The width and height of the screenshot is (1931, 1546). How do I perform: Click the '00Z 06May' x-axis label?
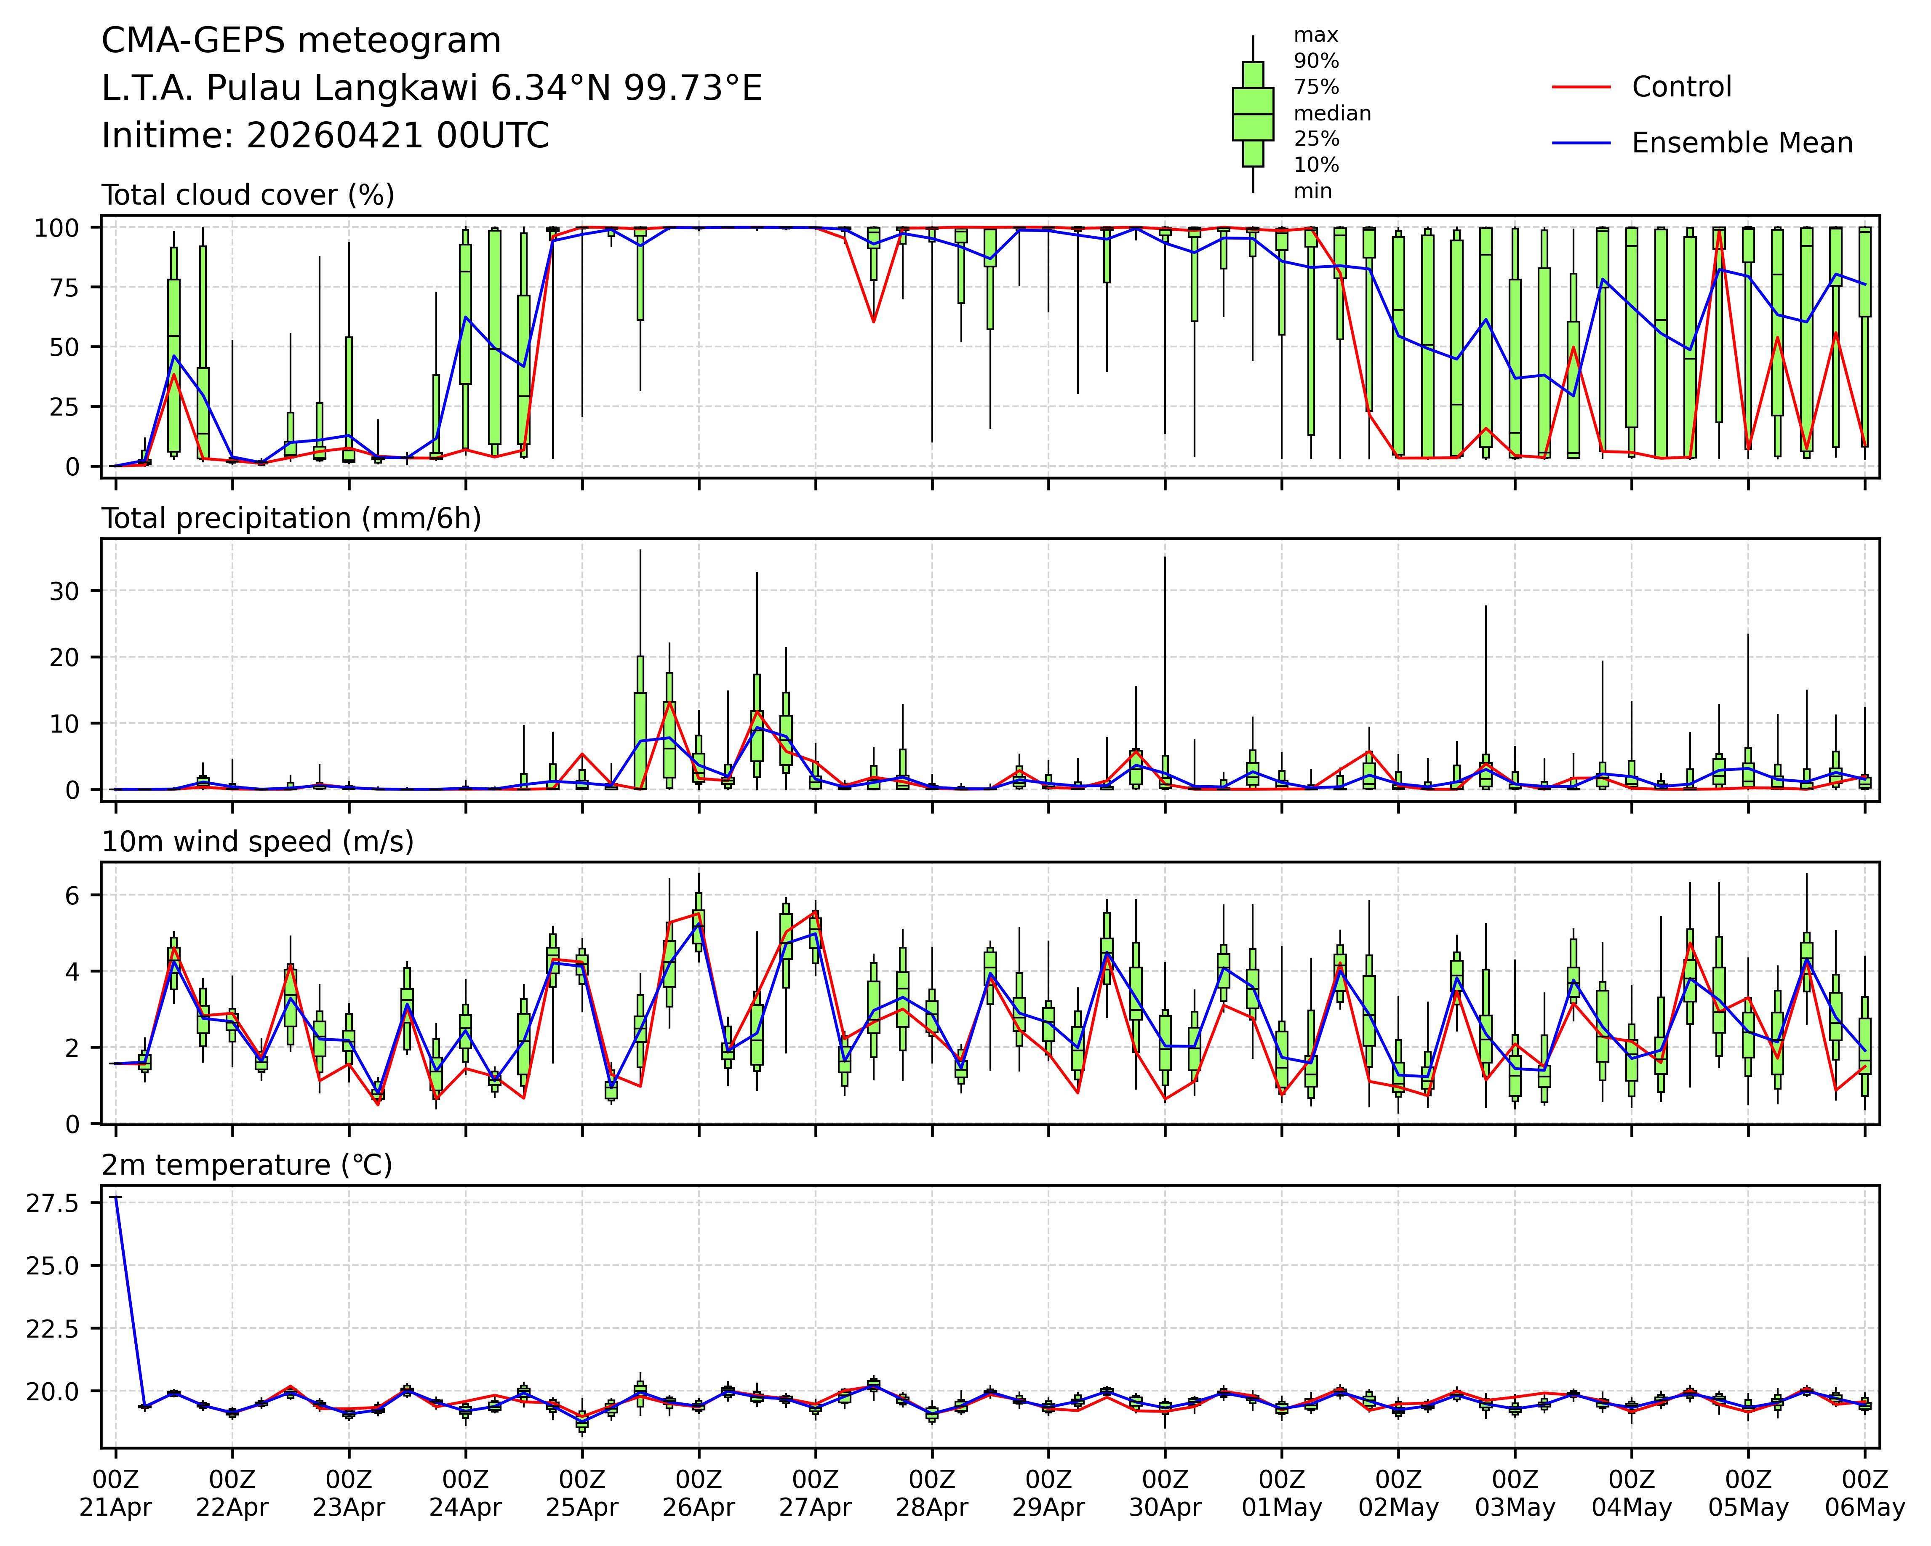(x=1865, y=1493)
